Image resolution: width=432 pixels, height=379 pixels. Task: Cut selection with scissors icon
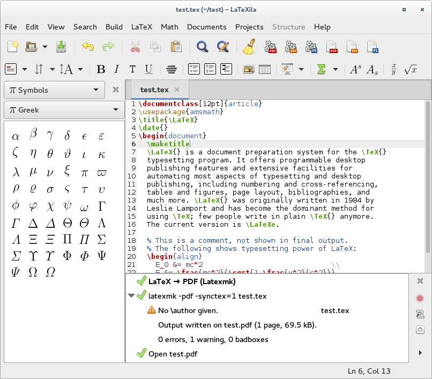tap(135, 47)
